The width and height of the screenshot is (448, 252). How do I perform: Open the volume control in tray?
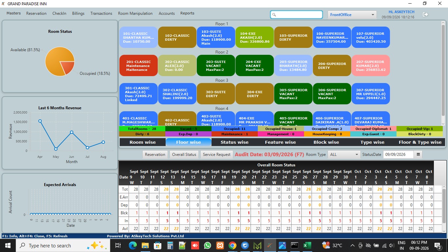pyautogui.click(x=391, y=245)
